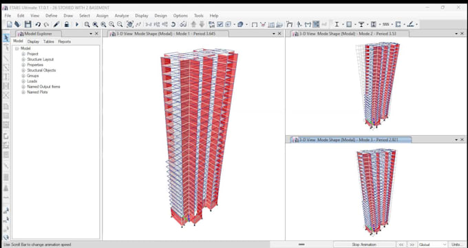The width and height of the screenshot is (468, 248).
Task: Open dropdown next to Composite Beam Design icon
Action: [368, 25]
